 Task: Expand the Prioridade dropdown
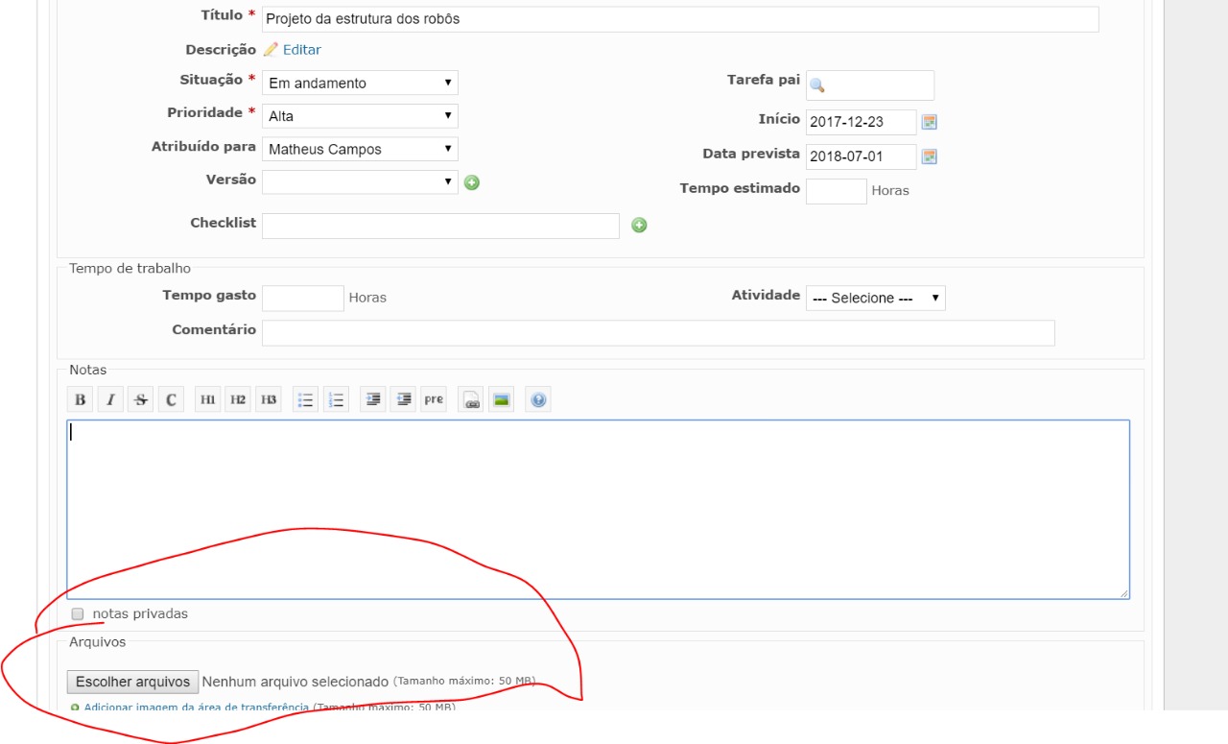click(360, 116)
